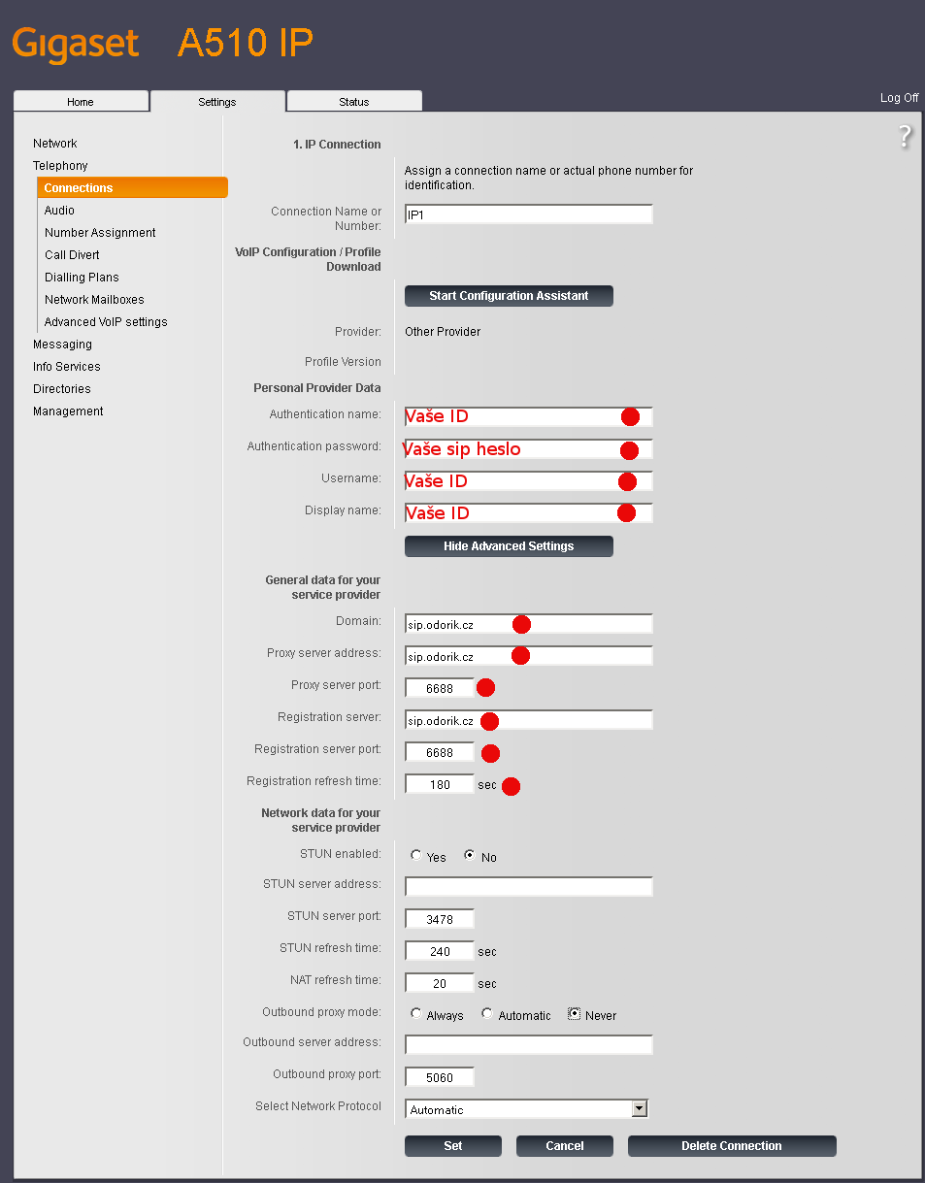The image size is (925, 1183).
Task: Click Delete Connection button
Action: click(732, 1146)
